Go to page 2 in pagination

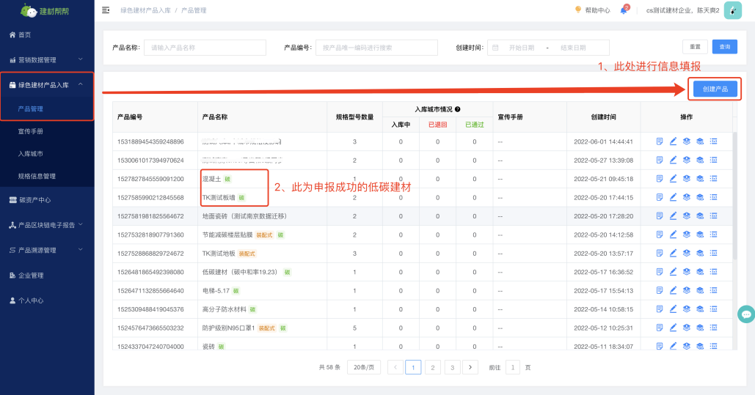point(433,367)
